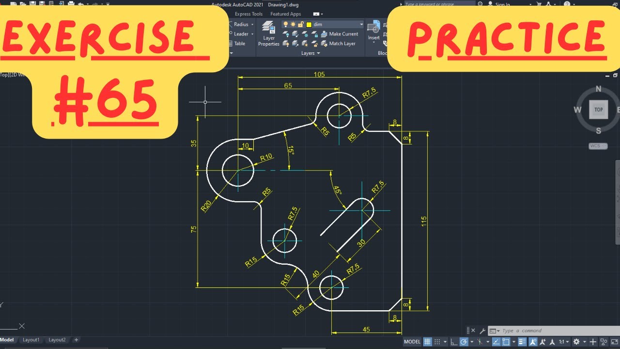
Task: Click the W compass direction on ViewCube
Action: pyautogui.click(x=577, y=110)
